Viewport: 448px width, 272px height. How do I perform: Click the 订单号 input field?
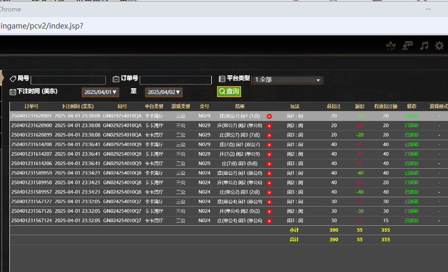pos(175,80)
